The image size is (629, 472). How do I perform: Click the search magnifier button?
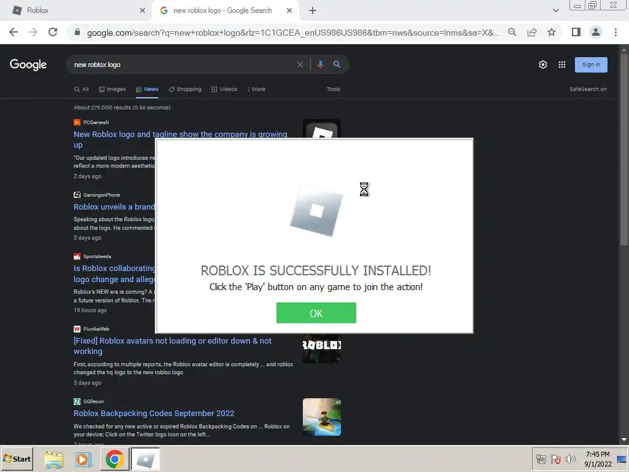pyautogui.click(x=337, y=65)
